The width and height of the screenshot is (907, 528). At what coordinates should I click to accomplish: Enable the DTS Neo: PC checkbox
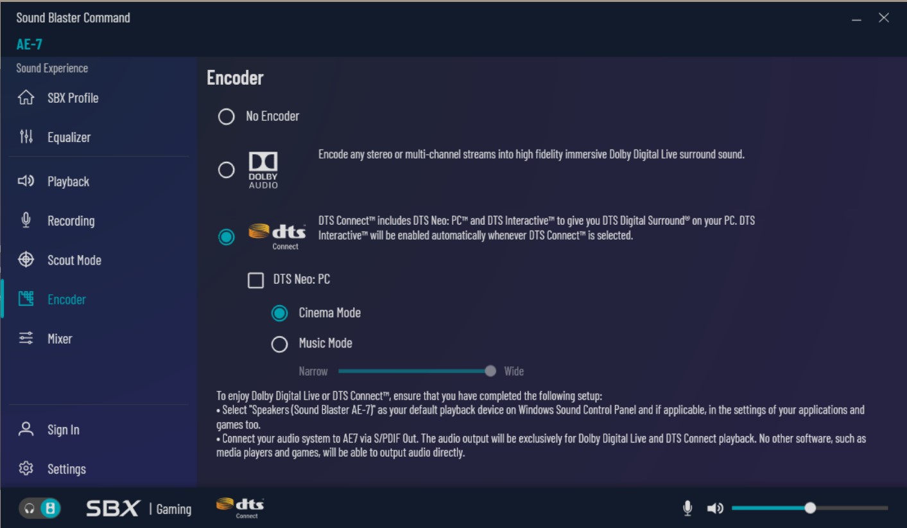tap(255, 280)
